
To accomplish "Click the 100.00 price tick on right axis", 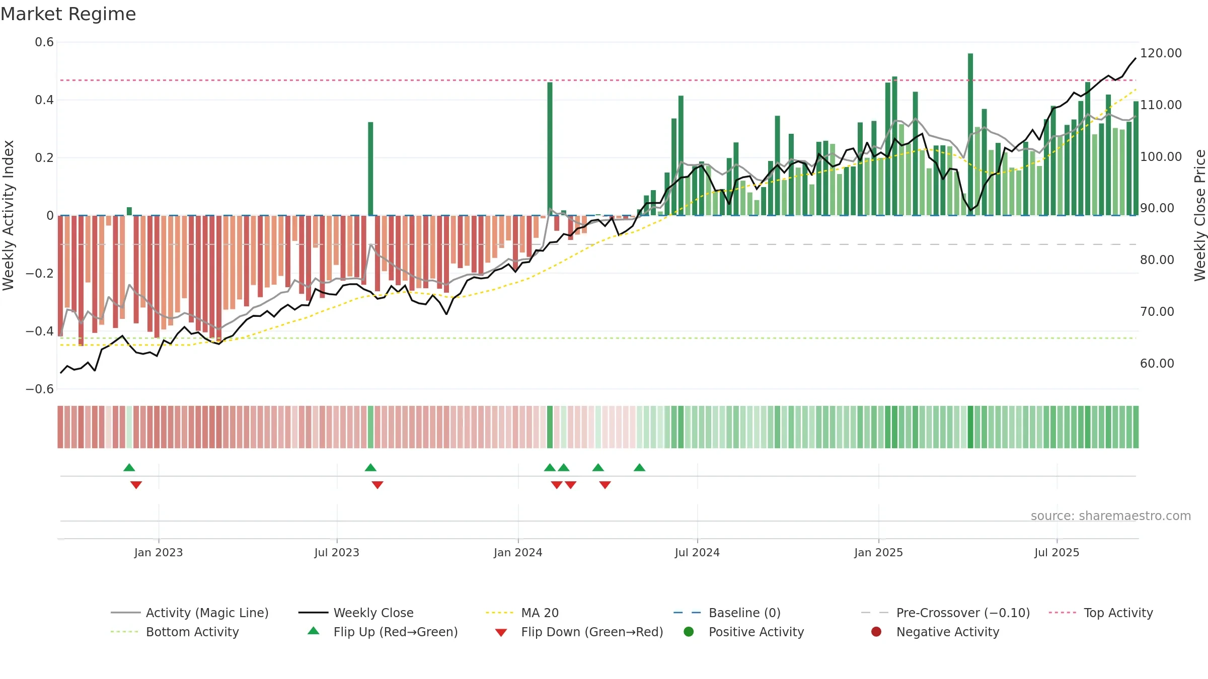I will point(1161,156).
